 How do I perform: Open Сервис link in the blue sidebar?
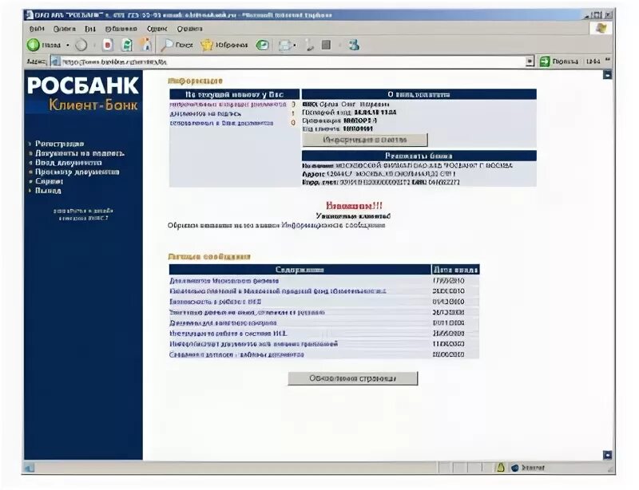coord(49,181)
